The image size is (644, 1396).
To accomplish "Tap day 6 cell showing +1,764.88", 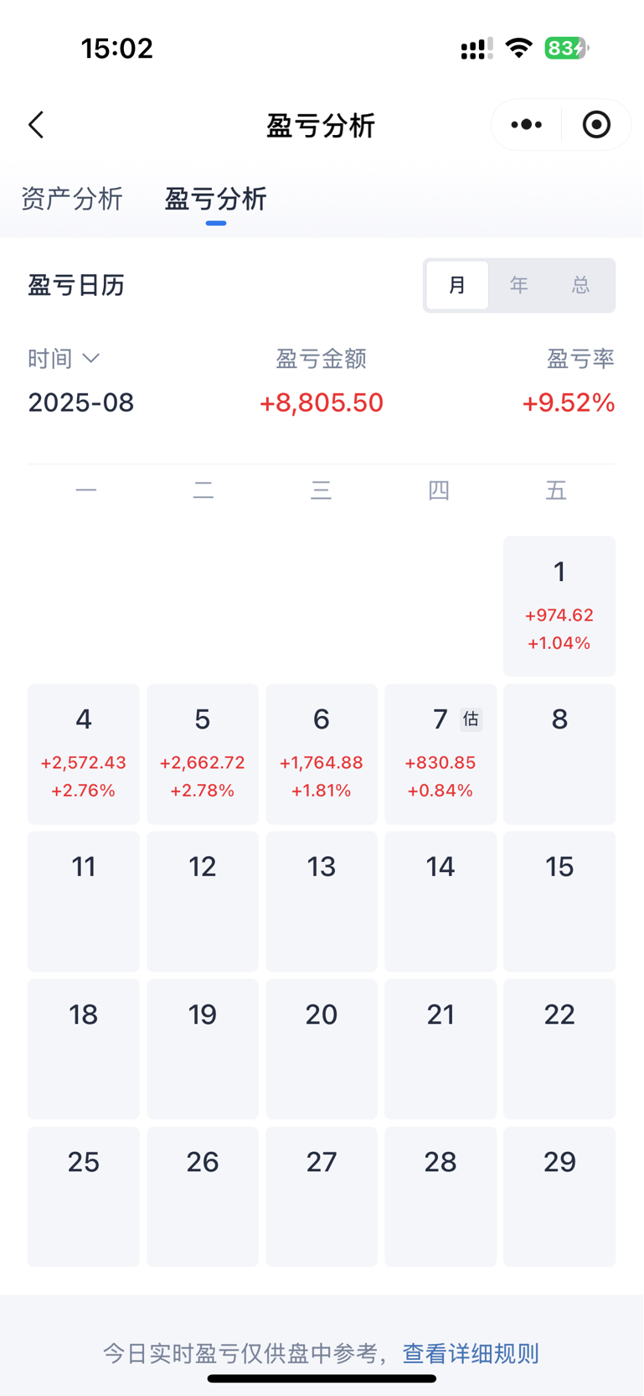I will click(322, 754).
